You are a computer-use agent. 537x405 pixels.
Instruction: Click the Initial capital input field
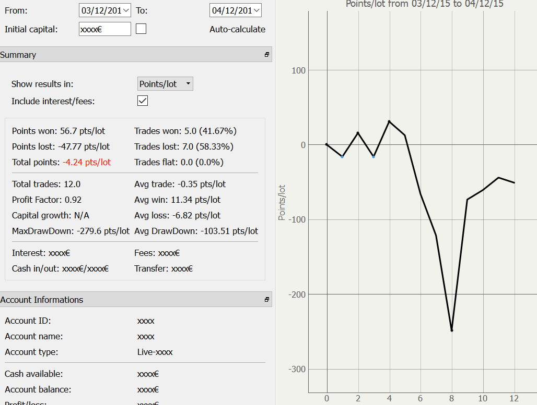point(104,29)
